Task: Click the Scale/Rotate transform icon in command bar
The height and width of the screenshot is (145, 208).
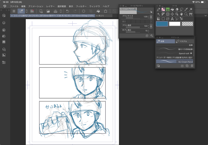Action: coord(106,11)
